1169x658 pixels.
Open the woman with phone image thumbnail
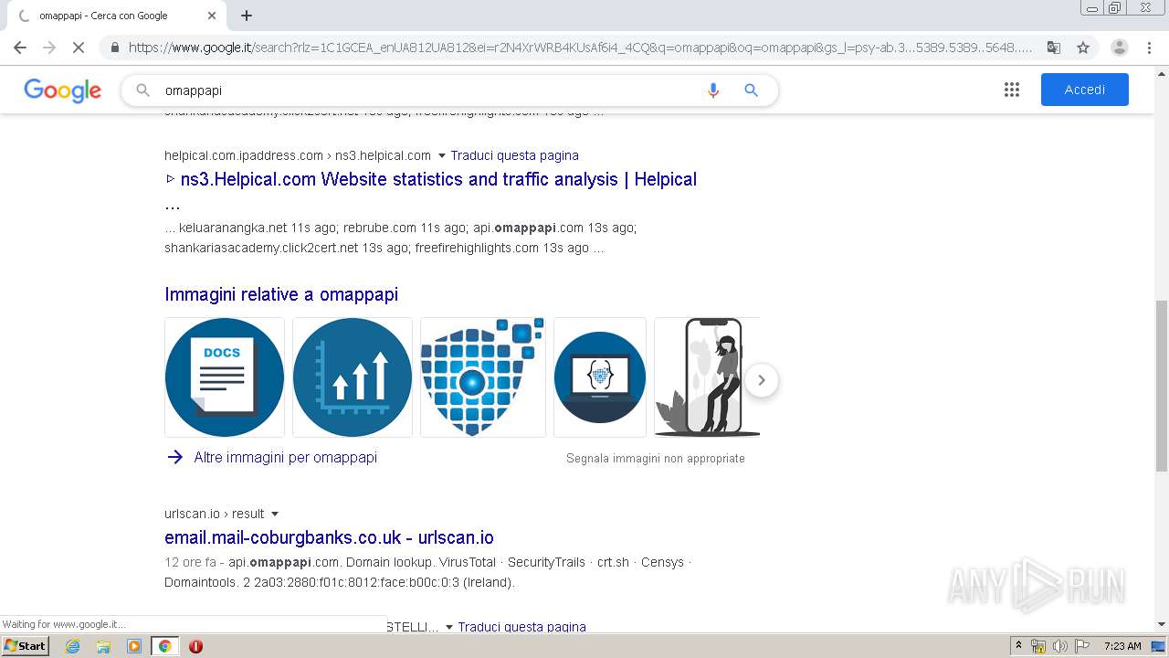(x=707, y=377)
